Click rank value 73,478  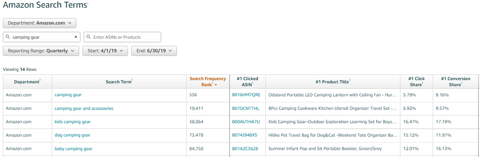click(x=196, y=135)
